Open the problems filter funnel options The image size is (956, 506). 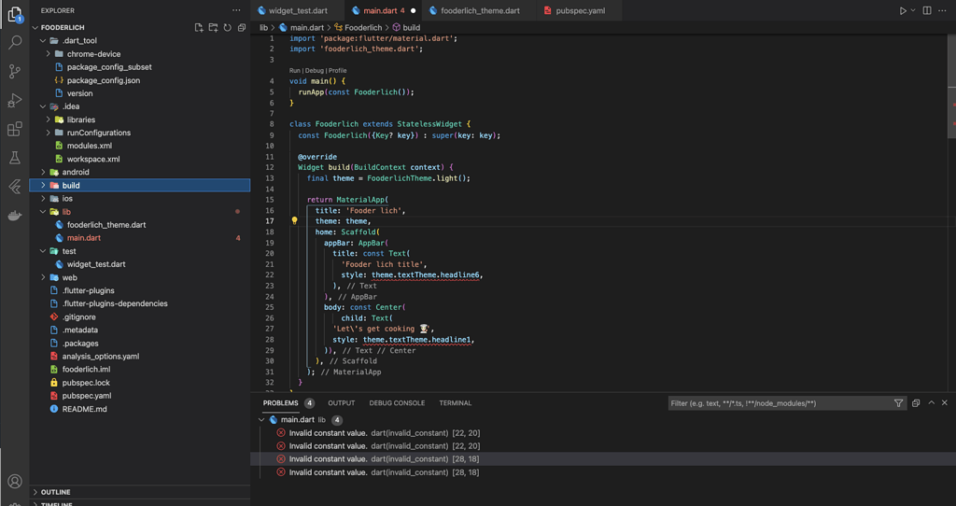pos(898,403)
